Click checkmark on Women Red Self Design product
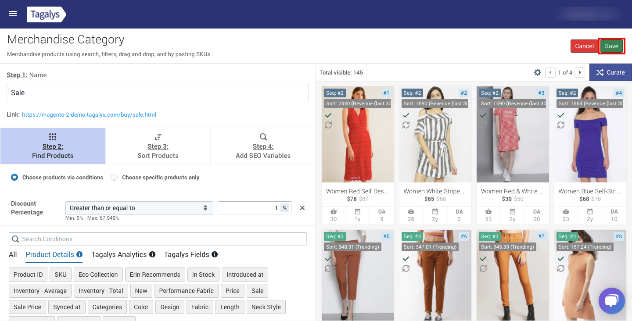Image resolution: width=632 pixels, height=321 pixels. (328, 115)
